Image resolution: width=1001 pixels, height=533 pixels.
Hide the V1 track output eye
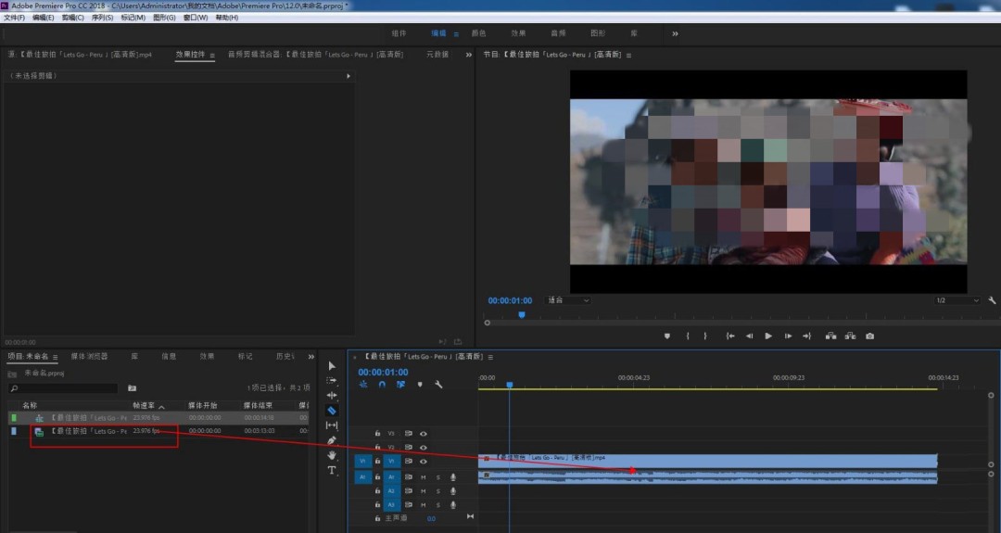point(424,461)
